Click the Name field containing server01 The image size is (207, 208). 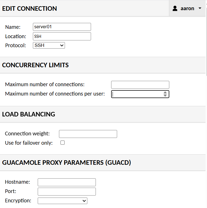(x=62, y=27)
